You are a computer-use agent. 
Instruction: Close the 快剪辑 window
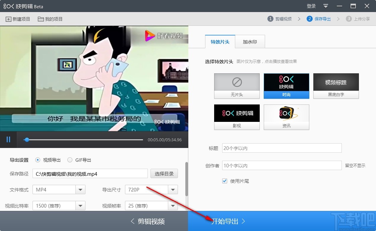pyautogui.click(x=367, y=6)
